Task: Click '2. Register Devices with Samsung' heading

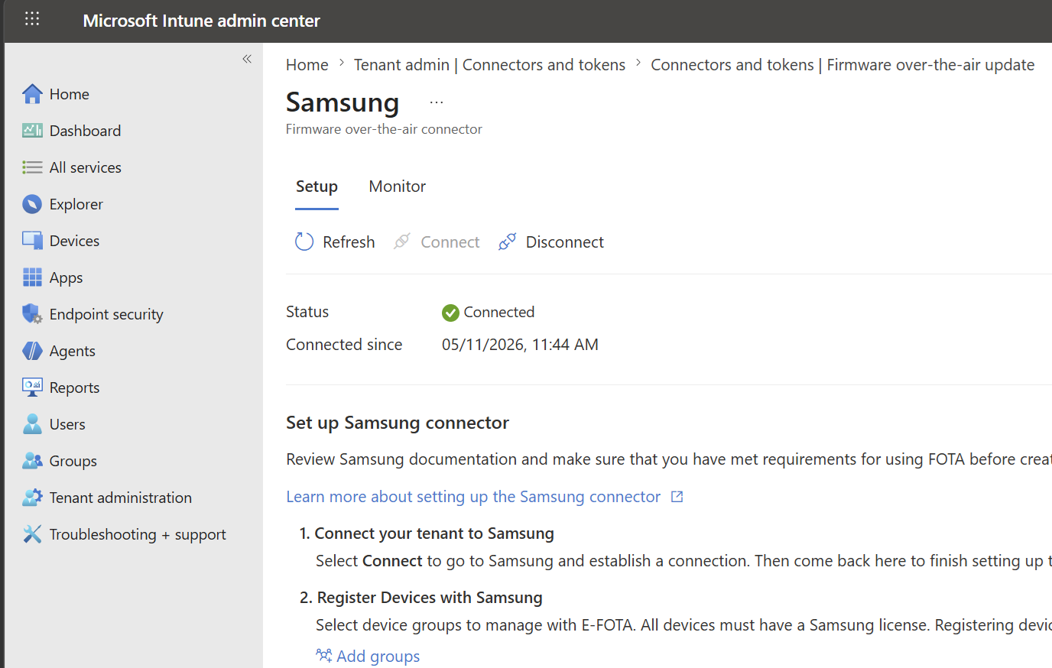Action: (421, 598)
